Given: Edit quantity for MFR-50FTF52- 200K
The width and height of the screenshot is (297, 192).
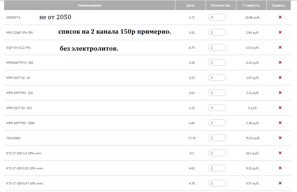Looking at the screenshot, I should tap(217, 123).
